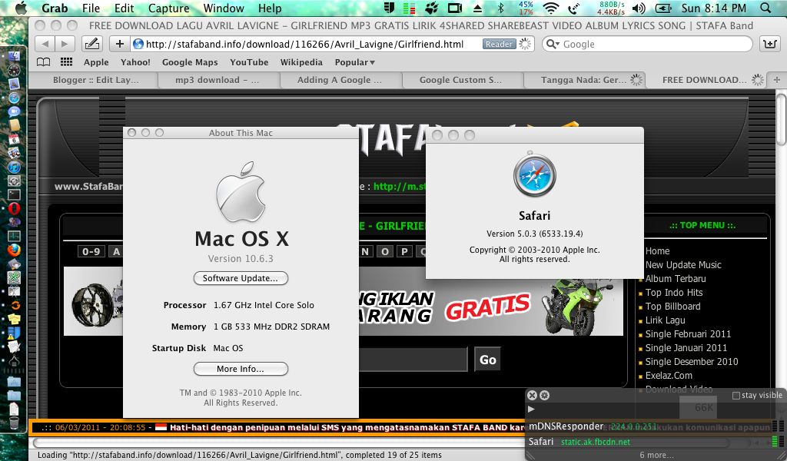This screenshot has width=787, height=461.
Task: Open the Spotlight magnifier in menu bar
Action: [765, 8]
